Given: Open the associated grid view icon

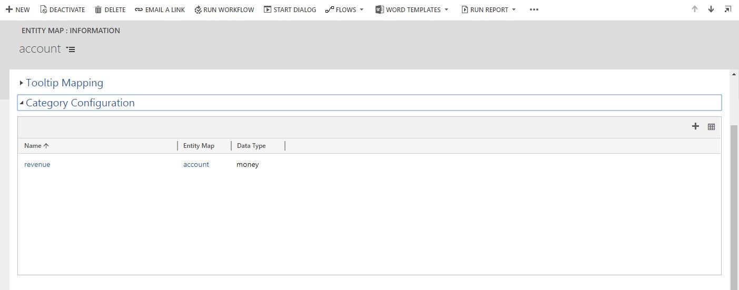Looking at the screenshot, I should [x=711, y=127].
